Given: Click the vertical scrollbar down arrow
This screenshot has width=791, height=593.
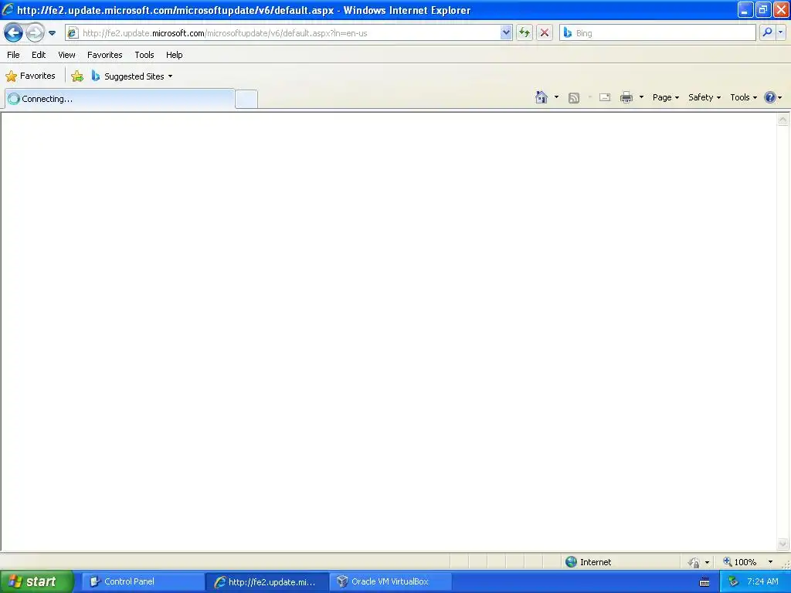Looking at the screenshot, I should (783, 543).
